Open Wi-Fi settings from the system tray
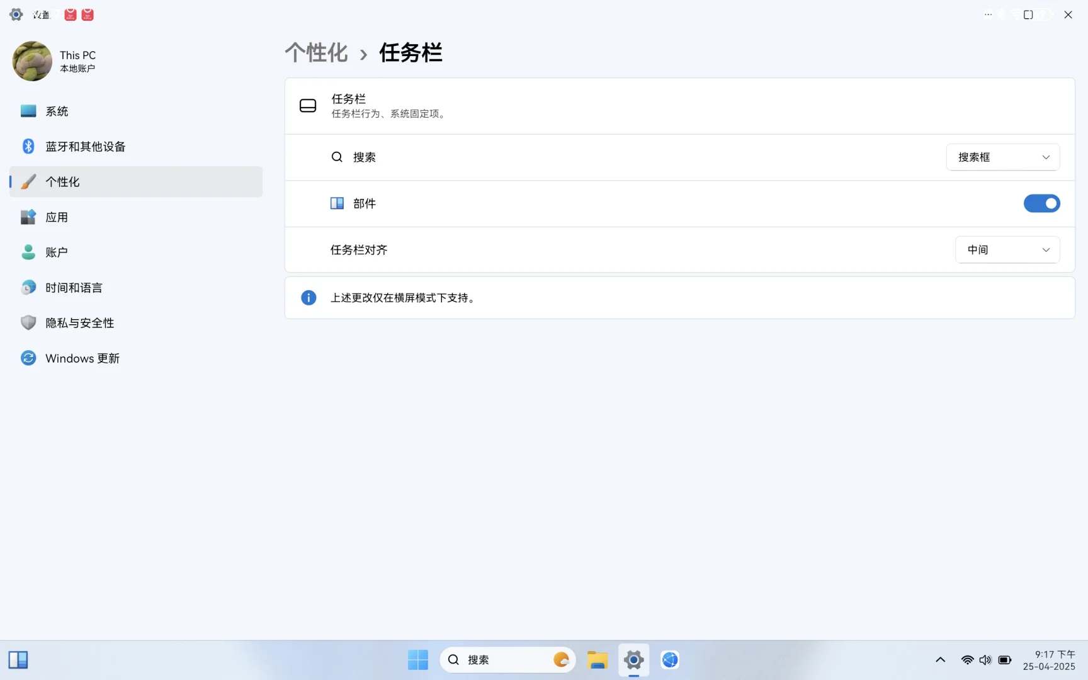This screenshot has width=1088, height=680. point(967,660)
